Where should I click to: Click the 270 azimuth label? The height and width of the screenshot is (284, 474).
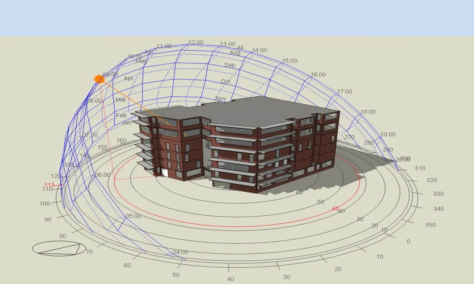pyautogui.click(x=350, y=137)
